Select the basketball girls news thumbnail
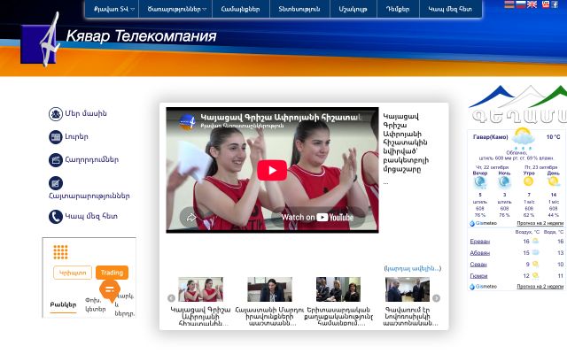The height and width of the screenshot is (354, 567). tap(201, 289)
